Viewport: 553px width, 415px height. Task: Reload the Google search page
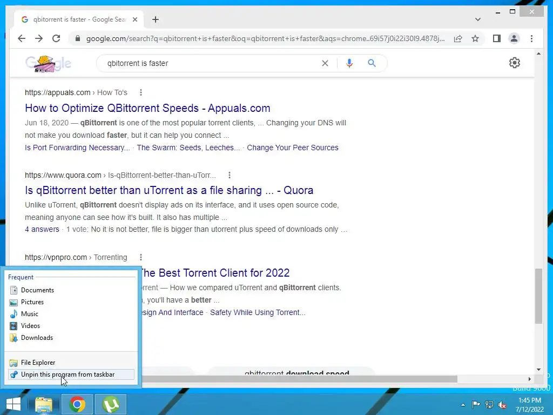click(x=56, y=38)
